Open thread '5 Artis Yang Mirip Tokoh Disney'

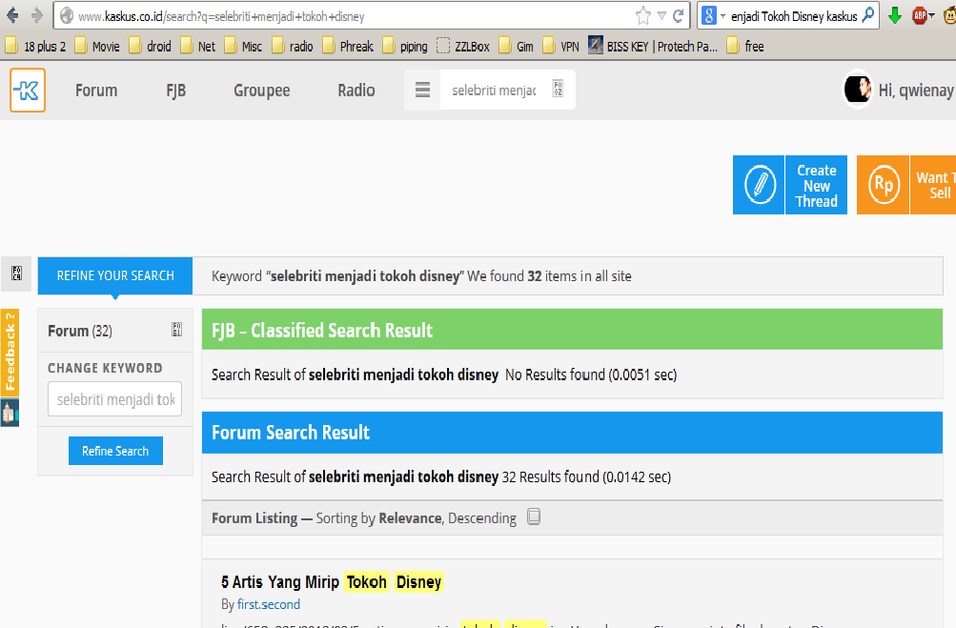[332, 581]
